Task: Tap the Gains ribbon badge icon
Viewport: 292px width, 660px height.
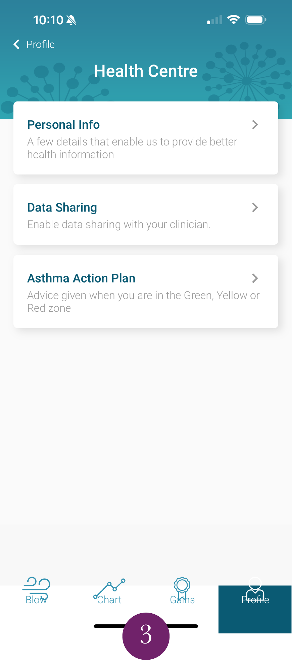Action: pos(182,586)
